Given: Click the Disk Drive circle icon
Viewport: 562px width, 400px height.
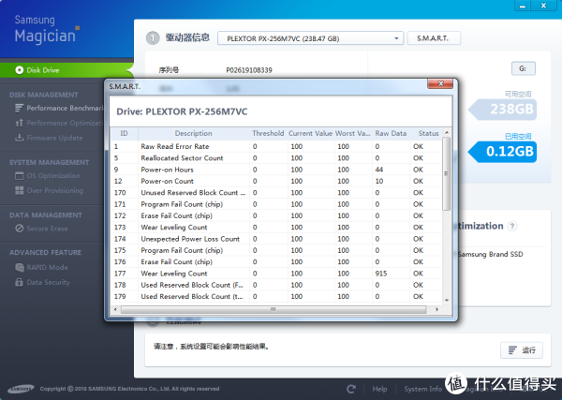Looking at the screenshot, I should [x=20, y=70].
